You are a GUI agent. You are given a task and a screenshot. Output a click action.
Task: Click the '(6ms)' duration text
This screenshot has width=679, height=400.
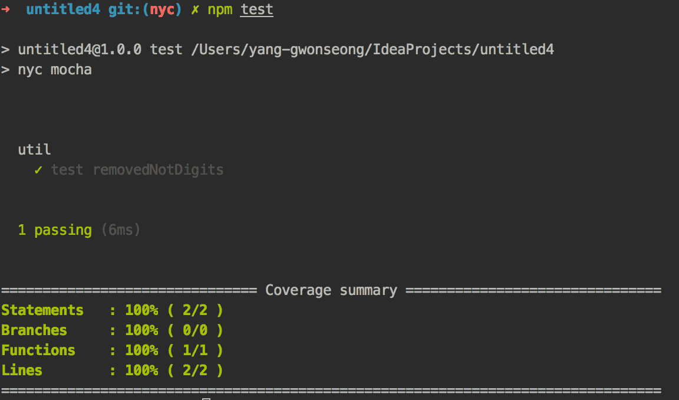pos(121,229)
